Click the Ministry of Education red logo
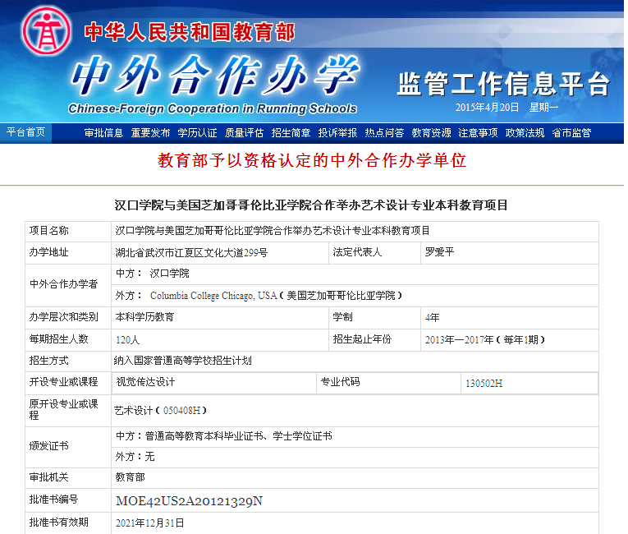628x534 pixels. [x=47, y=31]
